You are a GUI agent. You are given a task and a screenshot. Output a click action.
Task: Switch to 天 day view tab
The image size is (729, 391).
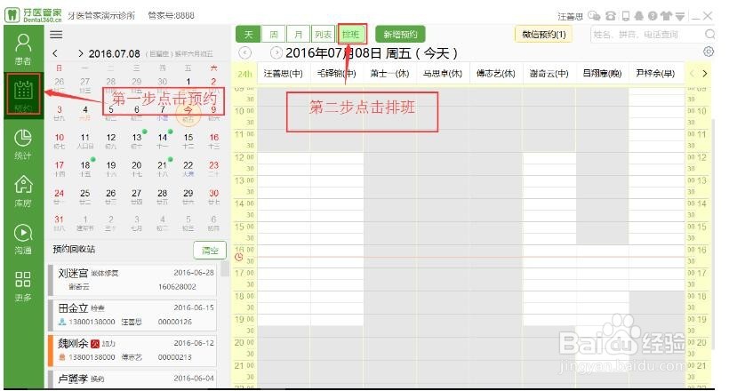pyautogui.click(x=248, y=35)
